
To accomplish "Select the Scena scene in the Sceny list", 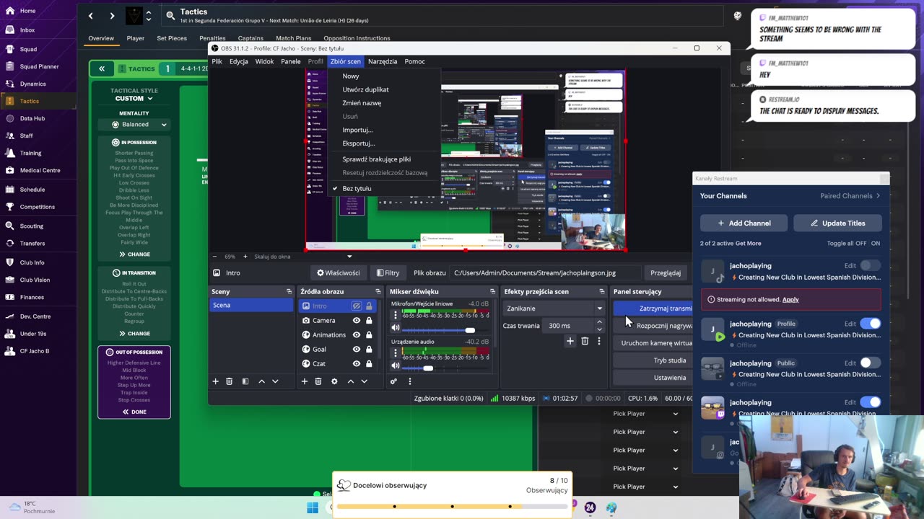I will coord(251,306).
